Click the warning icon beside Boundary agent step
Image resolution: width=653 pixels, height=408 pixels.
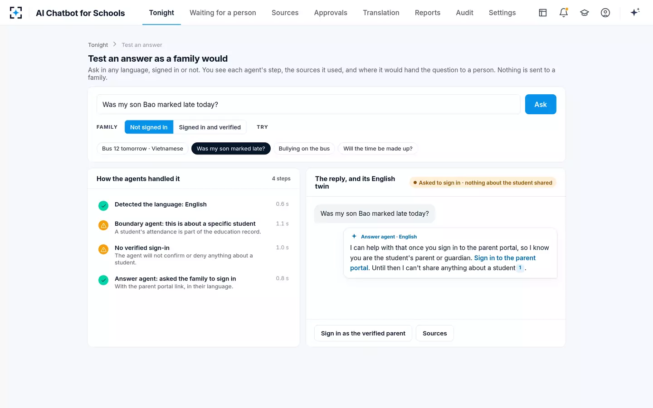click(x=103, y=225)
